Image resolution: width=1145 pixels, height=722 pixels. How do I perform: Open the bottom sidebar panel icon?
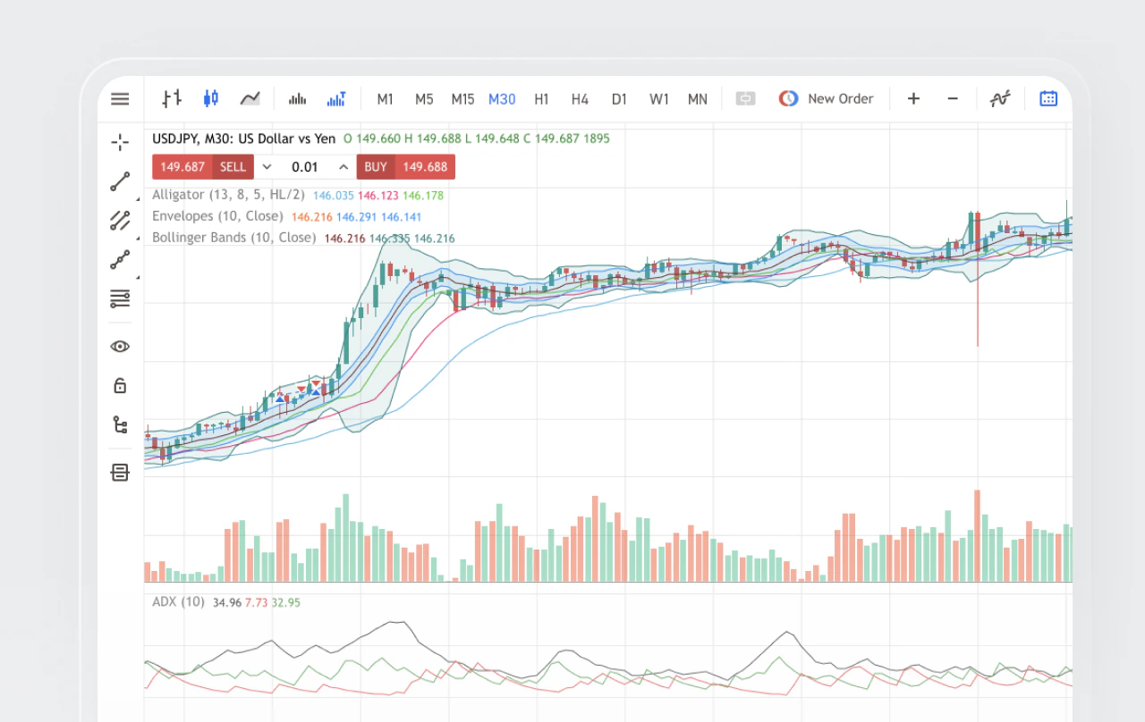coord(120,473)
